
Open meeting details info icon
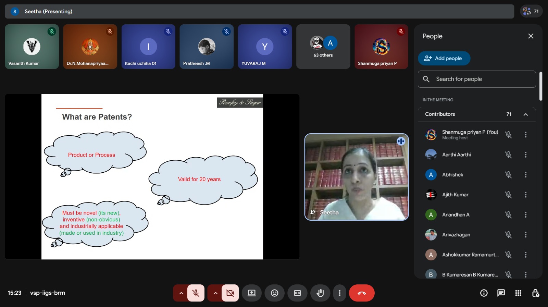tap(484, 293)
